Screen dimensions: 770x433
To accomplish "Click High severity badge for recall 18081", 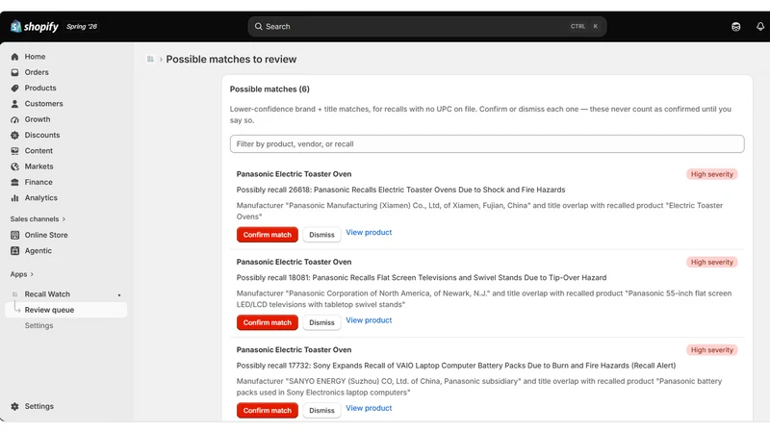I will pos(711,262).
